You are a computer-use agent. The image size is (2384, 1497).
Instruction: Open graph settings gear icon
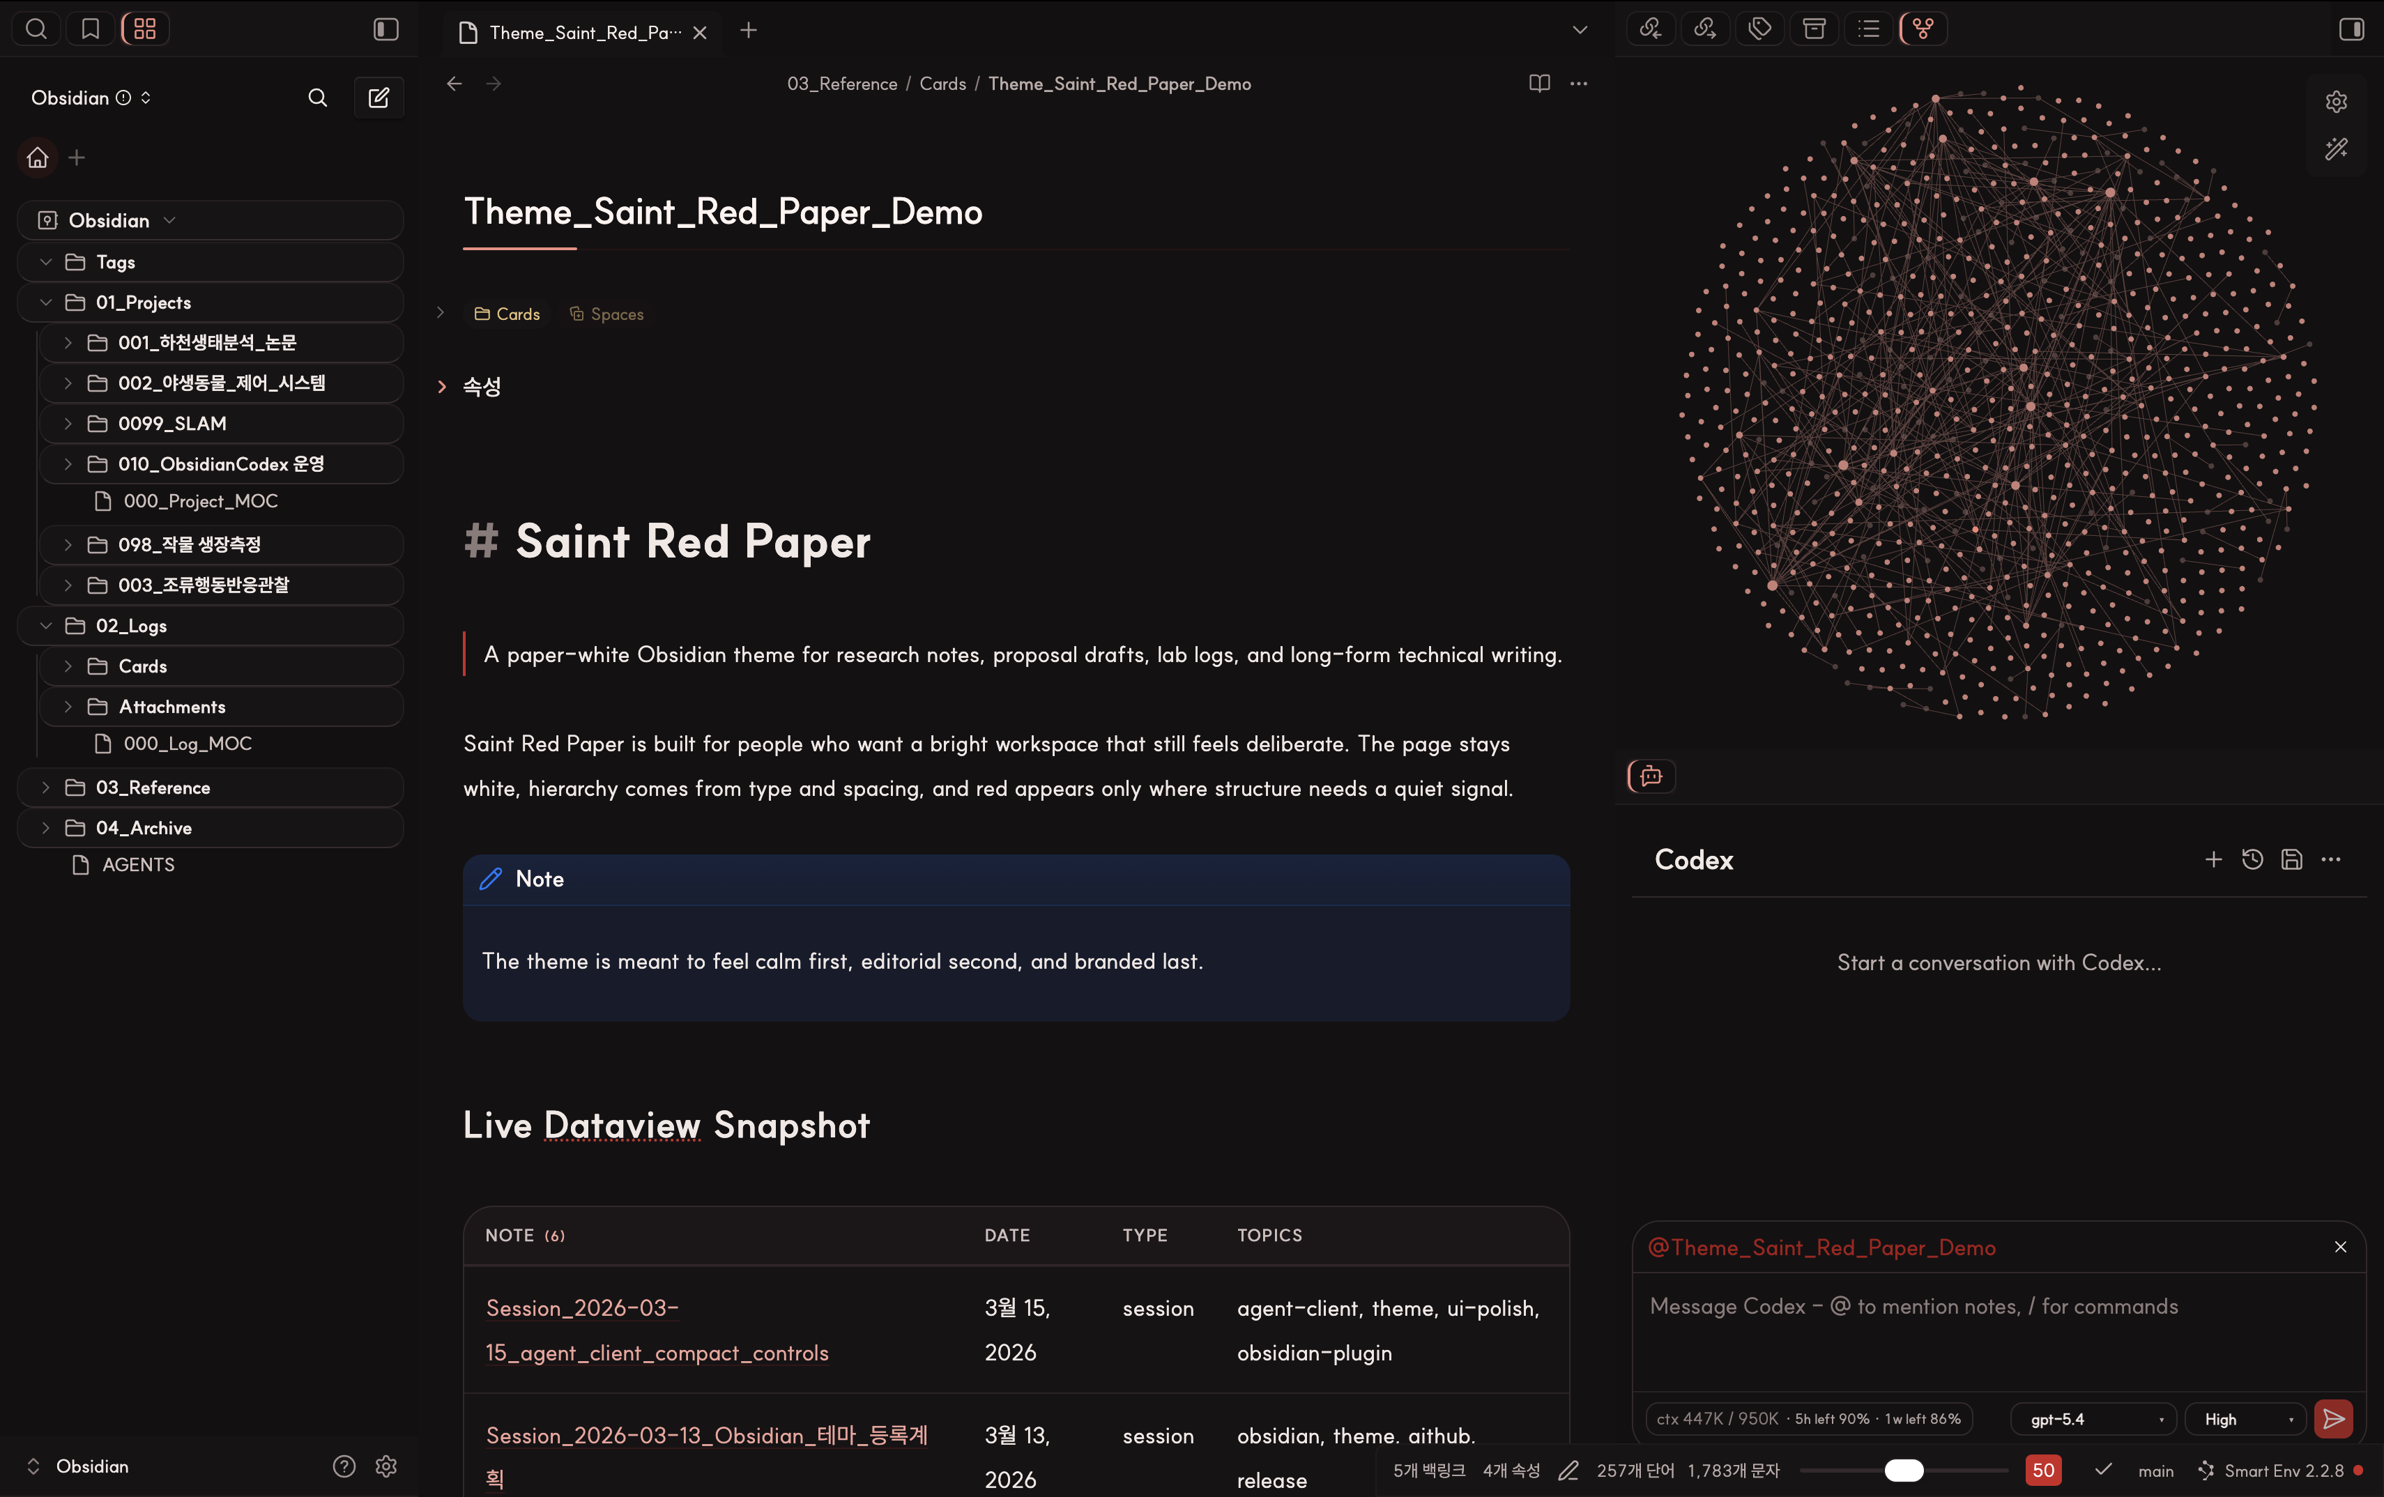[x=2337, y=101]
